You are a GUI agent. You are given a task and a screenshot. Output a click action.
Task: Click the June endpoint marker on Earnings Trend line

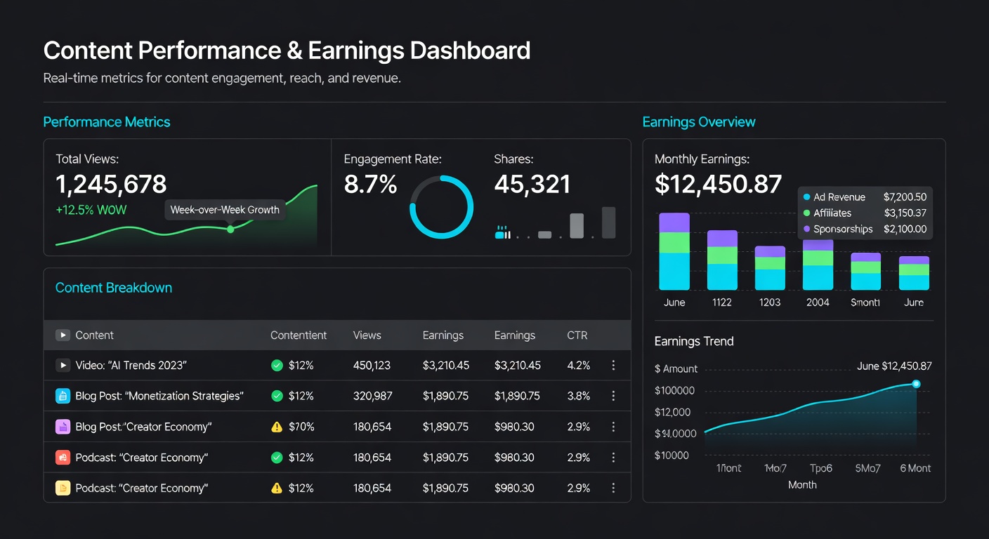point(916,384)
